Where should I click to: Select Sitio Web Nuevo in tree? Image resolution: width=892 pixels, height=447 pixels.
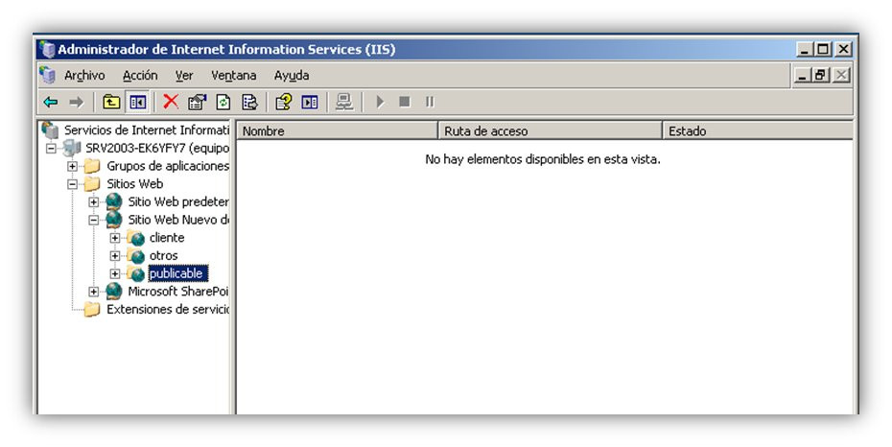178,220
